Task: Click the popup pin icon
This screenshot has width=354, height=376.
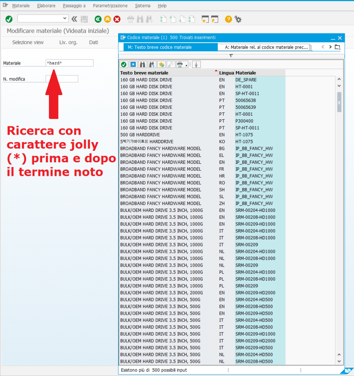Action: 197,65
